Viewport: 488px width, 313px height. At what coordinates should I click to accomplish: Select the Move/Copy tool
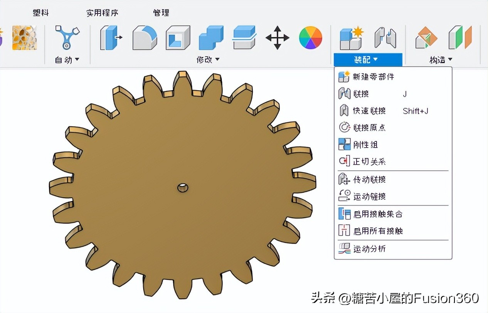pos(277,37)
